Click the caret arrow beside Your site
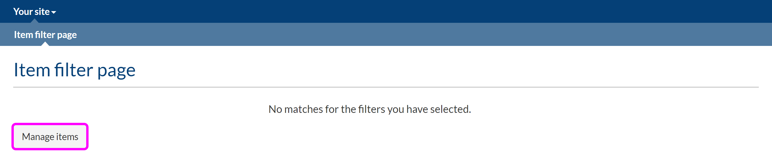 click(x=54, y=12)
